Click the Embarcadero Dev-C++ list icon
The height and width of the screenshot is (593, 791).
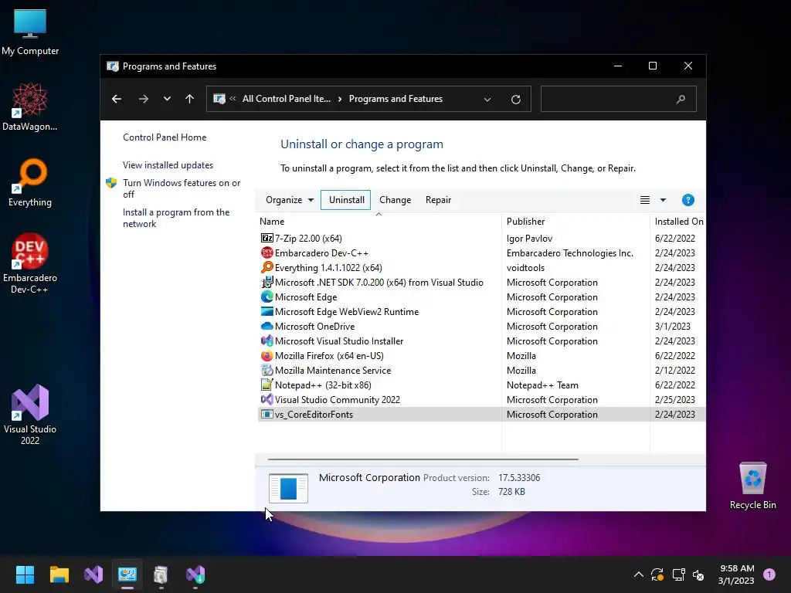(266, 252)
